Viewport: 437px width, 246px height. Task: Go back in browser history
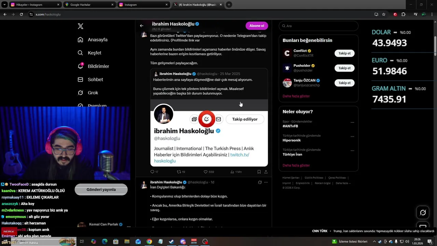pyautogui.click(x=5, y=14)
